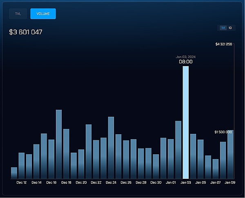Select the short Jan 07 volume bar

[x=216, y=169]
